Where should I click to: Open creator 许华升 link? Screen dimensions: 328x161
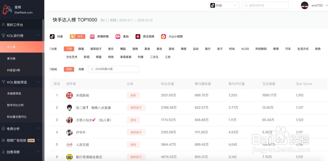[x=81, y=132]
